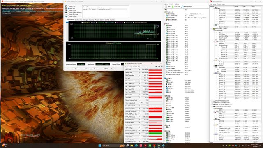Open the GPU Clock sensor dropdown
The width and height of the screenshot is (263, 148).
139,69
